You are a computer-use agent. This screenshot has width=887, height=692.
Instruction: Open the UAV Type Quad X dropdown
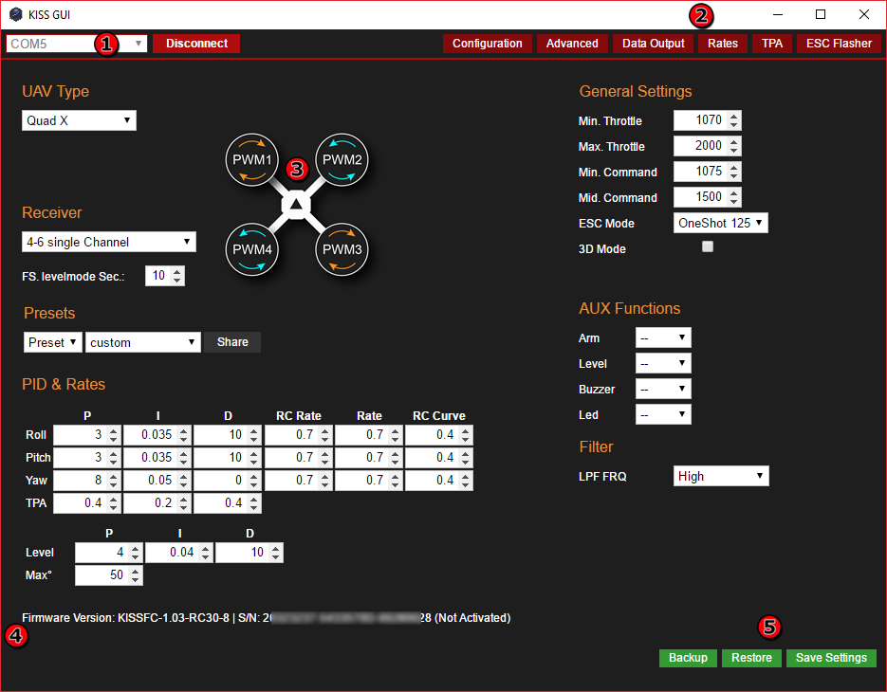point(79,121)
